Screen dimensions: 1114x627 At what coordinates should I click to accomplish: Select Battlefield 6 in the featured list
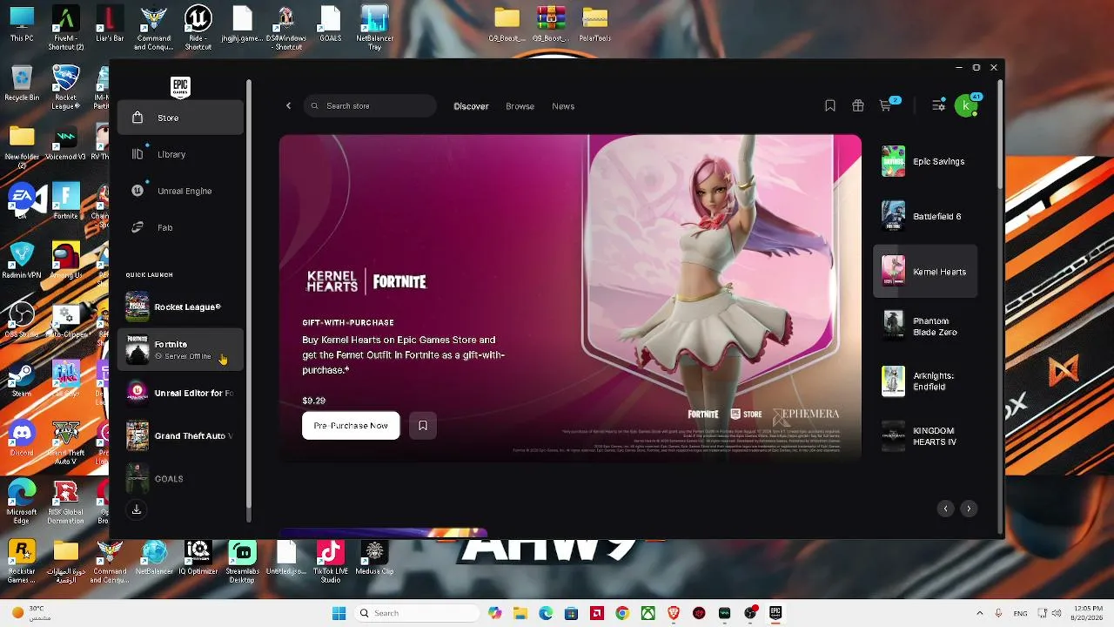pyautogui.click(x=925, y=216)
